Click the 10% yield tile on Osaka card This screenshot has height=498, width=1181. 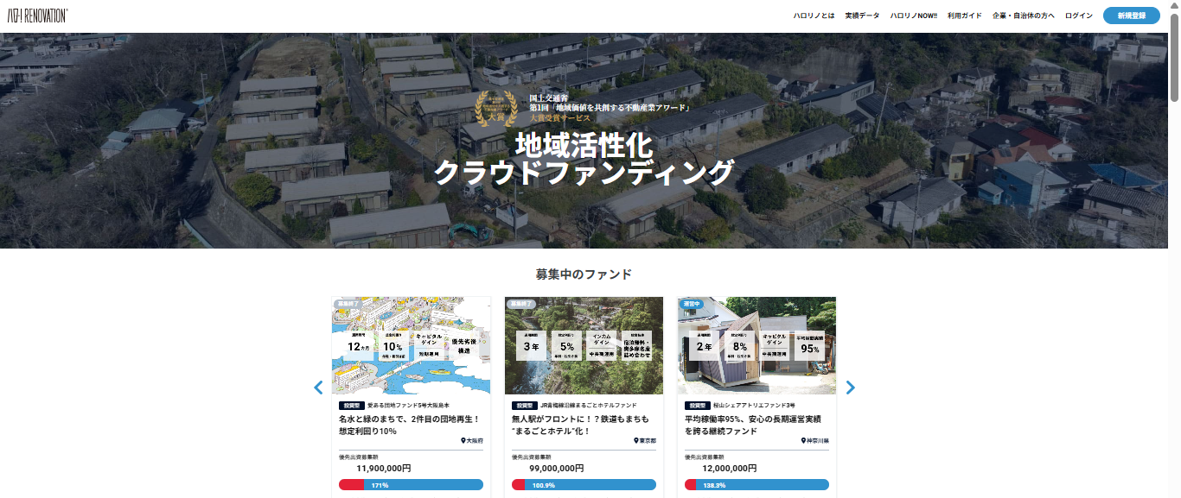(393, 345)
